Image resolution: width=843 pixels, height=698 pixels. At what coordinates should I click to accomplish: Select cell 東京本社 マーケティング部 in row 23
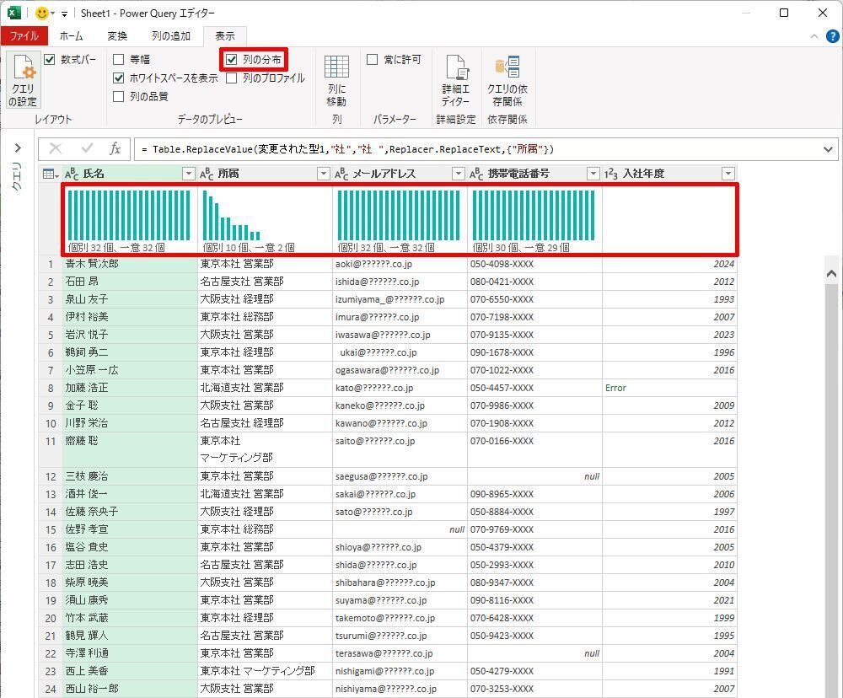pyautogui.click(x=265, y=670)
